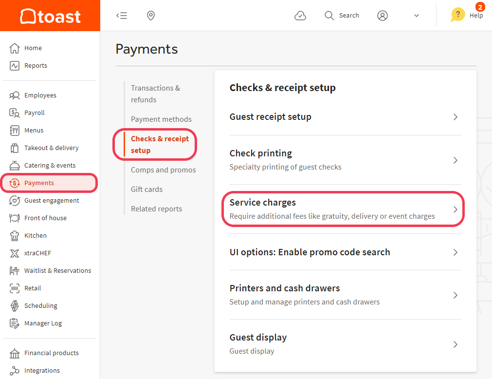Click the location pin icon
The image size is (492, 379).
coord(151,16)
